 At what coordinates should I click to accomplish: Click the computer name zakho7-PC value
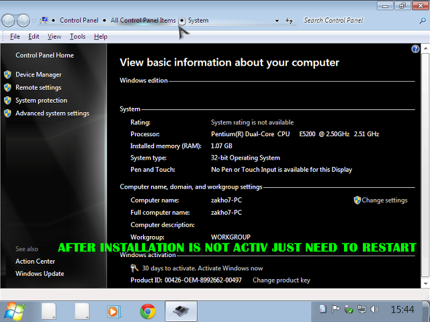click(x=226, y=201)
